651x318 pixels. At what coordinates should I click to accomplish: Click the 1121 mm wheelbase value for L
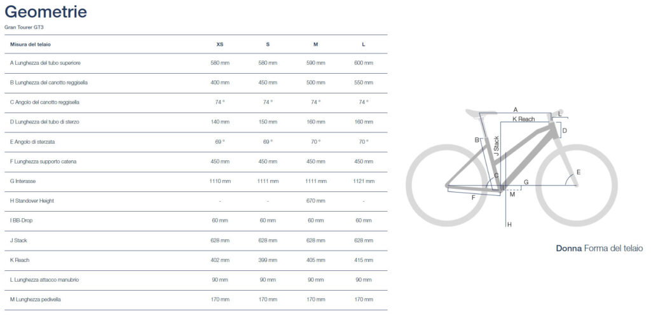[363, 181]
